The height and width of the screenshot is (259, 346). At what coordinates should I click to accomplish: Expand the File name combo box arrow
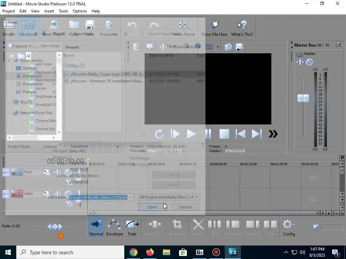tap(131, 197)
